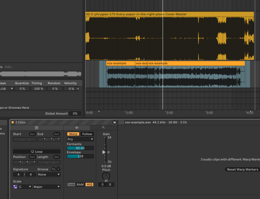Image resolution: width=260 pixels, height=199 pixels.
Task: Open the C root note dropdown
Action: 25,187
